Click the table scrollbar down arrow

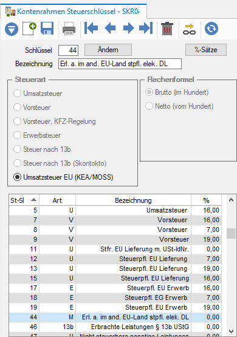pyautogui.click(x=231, y=331)
